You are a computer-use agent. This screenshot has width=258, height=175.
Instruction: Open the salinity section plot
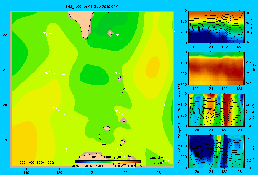(215, 68)
